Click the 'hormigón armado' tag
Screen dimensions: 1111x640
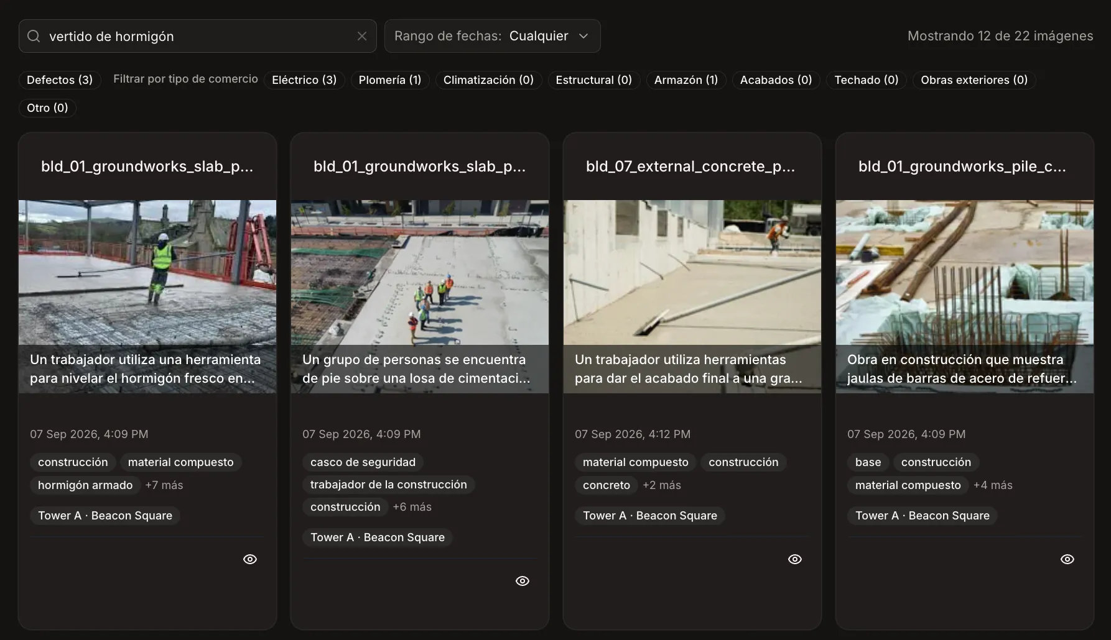(x=85, y=485)
